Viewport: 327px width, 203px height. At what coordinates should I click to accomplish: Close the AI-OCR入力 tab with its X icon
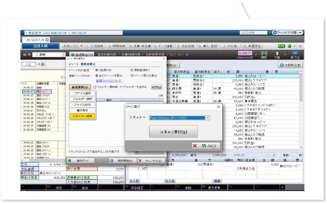47,40
